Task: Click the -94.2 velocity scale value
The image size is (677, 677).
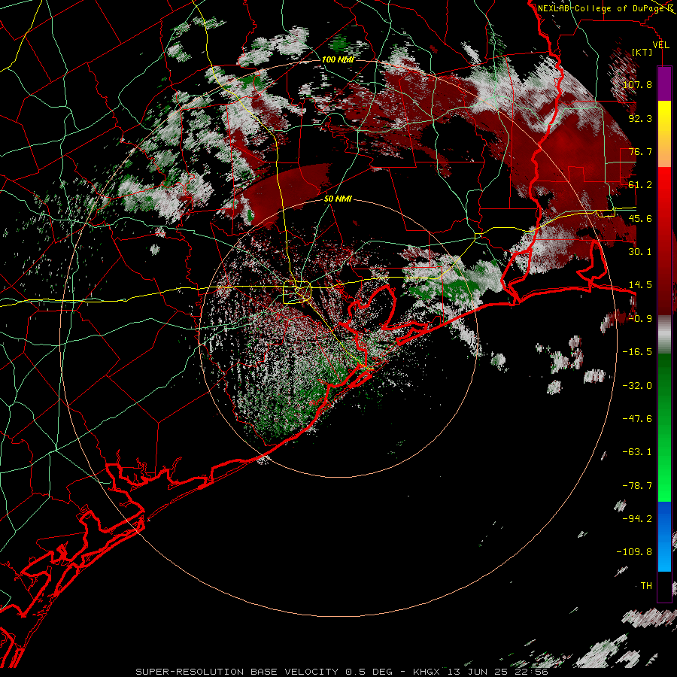Action: tap(637, 519)
